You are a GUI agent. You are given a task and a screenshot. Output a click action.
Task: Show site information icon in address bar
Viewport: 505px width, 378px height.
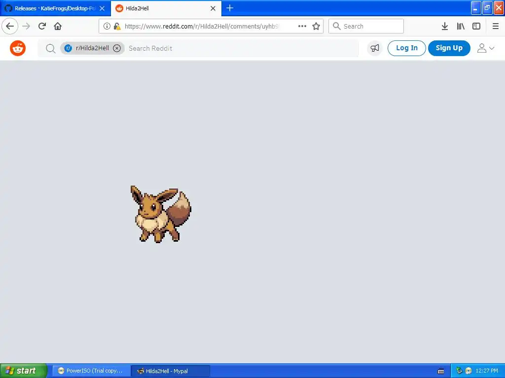coord(107,26)
